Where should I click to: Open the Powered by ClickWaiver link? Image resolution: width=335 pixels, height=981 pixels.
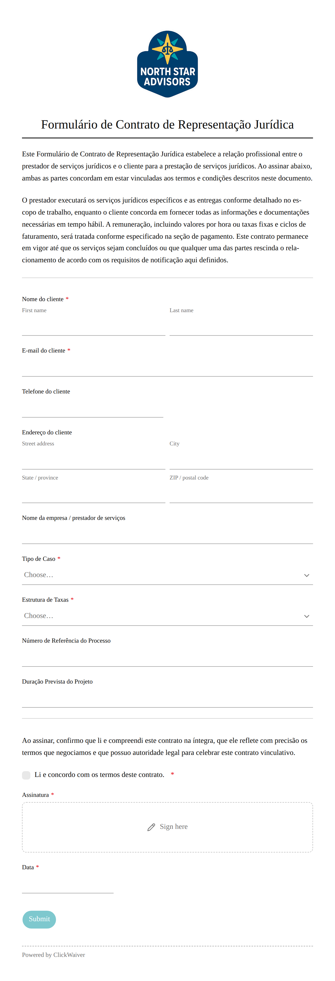coord(54,955)
